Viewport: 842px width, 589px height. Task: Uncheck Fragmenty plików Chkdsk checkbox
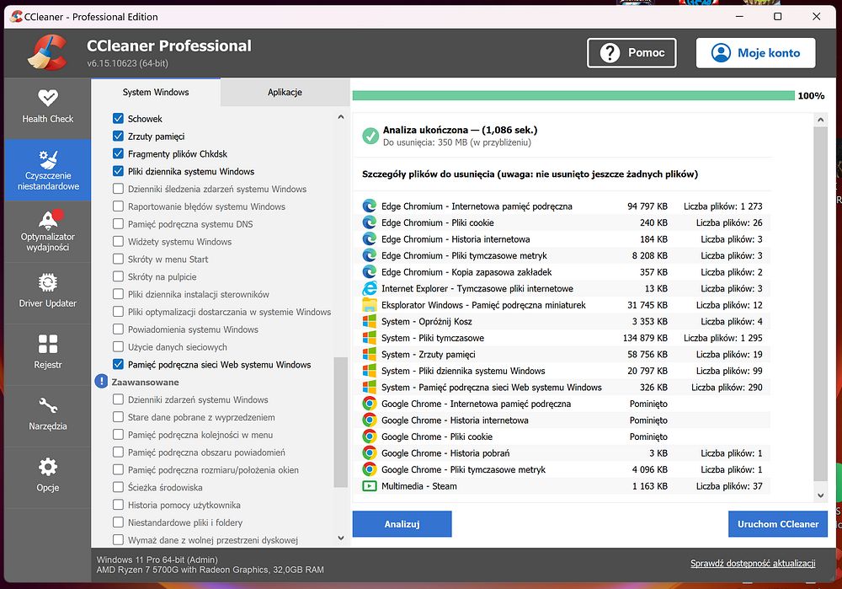118,153
